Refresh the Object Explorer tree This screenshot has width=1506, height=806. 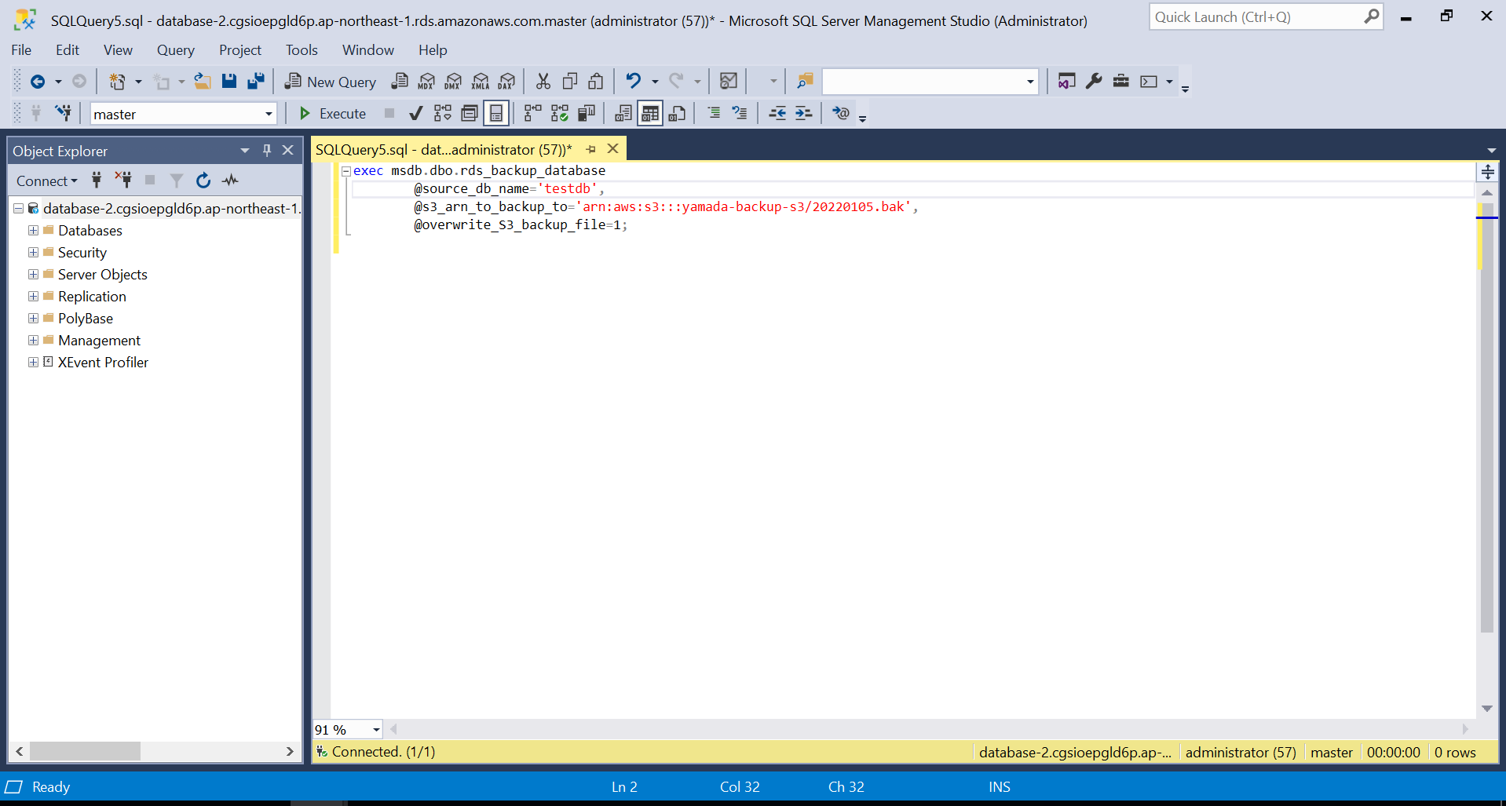click(203, 181)
